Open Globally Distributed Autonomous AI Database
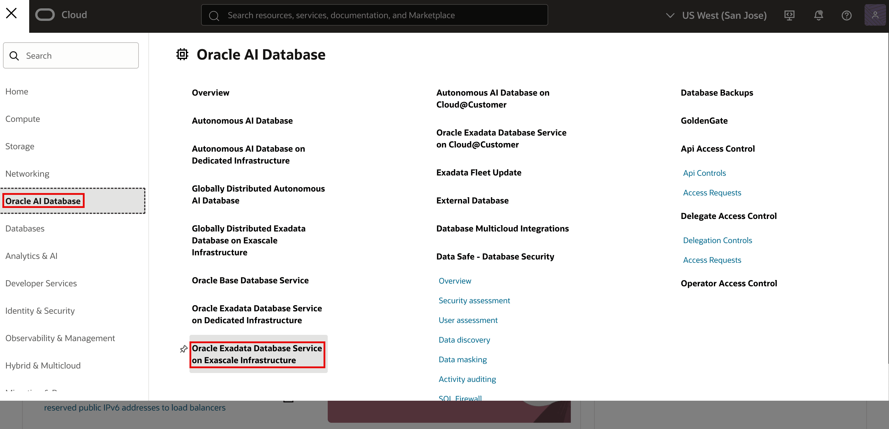The width and height of the screenshot is (889, 429). [x=258, y=195]
